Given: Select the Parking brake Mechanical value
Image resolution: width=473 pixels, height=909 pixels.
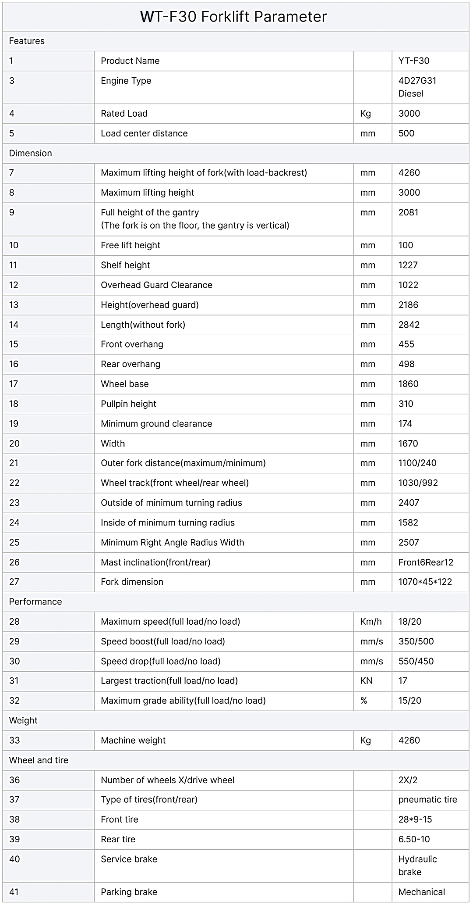Looking at the screenshot, I should [x=421, y=892].
